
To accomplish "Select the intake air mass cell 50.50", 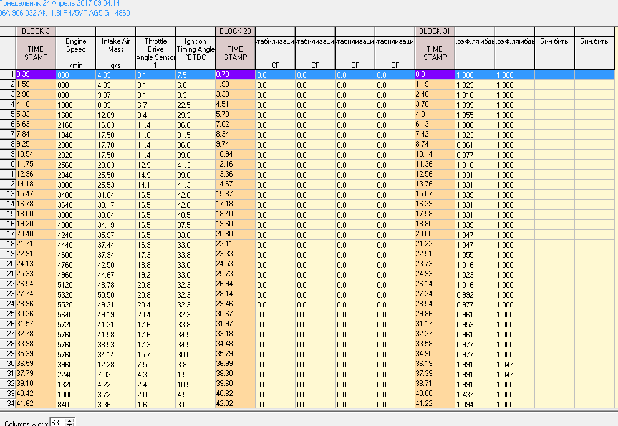I will click(115, 294).
